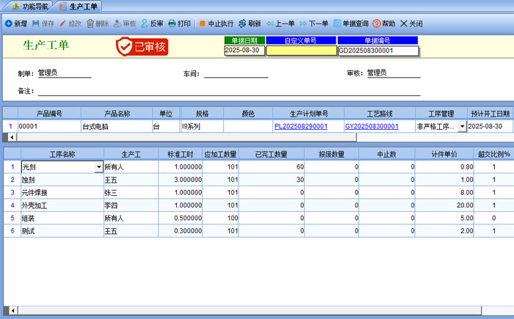Click the product table horizontal scrollbar
The height and width of the screenshot is (319, 514).
[184, 137]
